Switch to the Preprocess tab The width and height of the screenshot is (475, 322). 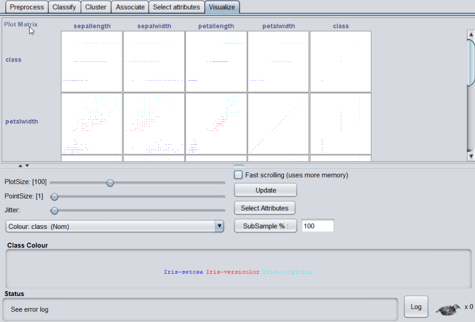(27, 7)
